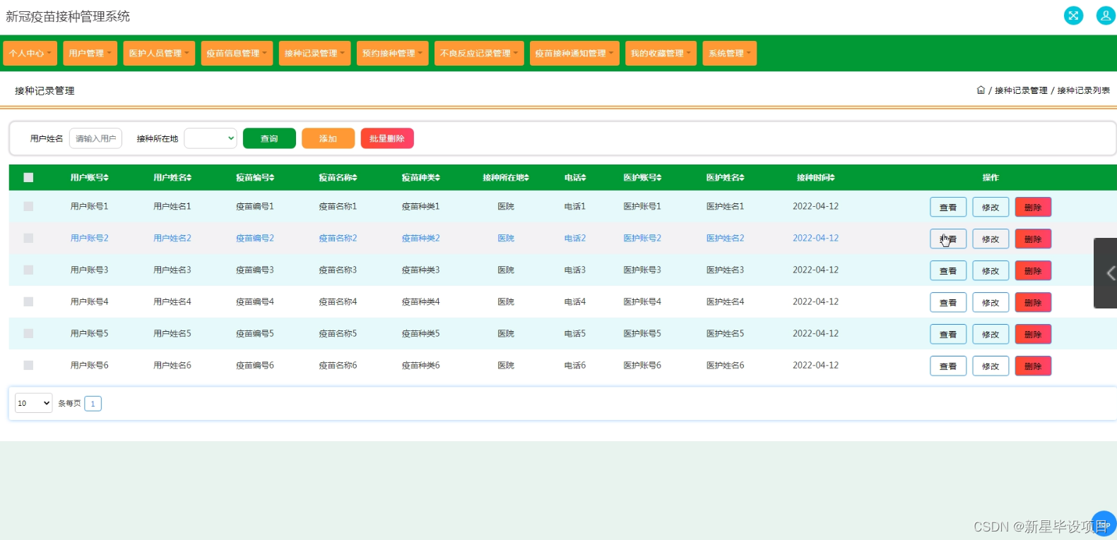Viewport: 1117px width, 540px height.
Task: Sort by 电话 column header
Action: [575, 178]
